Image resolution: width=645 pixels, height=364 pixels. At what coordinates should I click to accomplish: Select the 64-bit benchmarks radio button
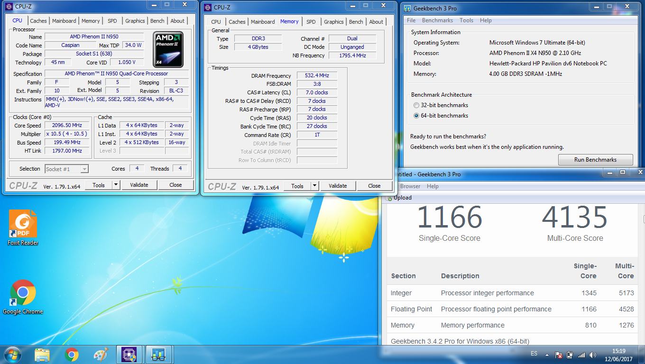(x=416, y=116)
